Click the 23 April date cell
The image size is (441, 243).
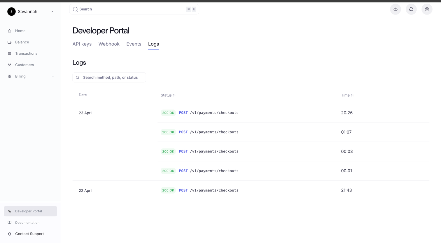pos(85,113)
